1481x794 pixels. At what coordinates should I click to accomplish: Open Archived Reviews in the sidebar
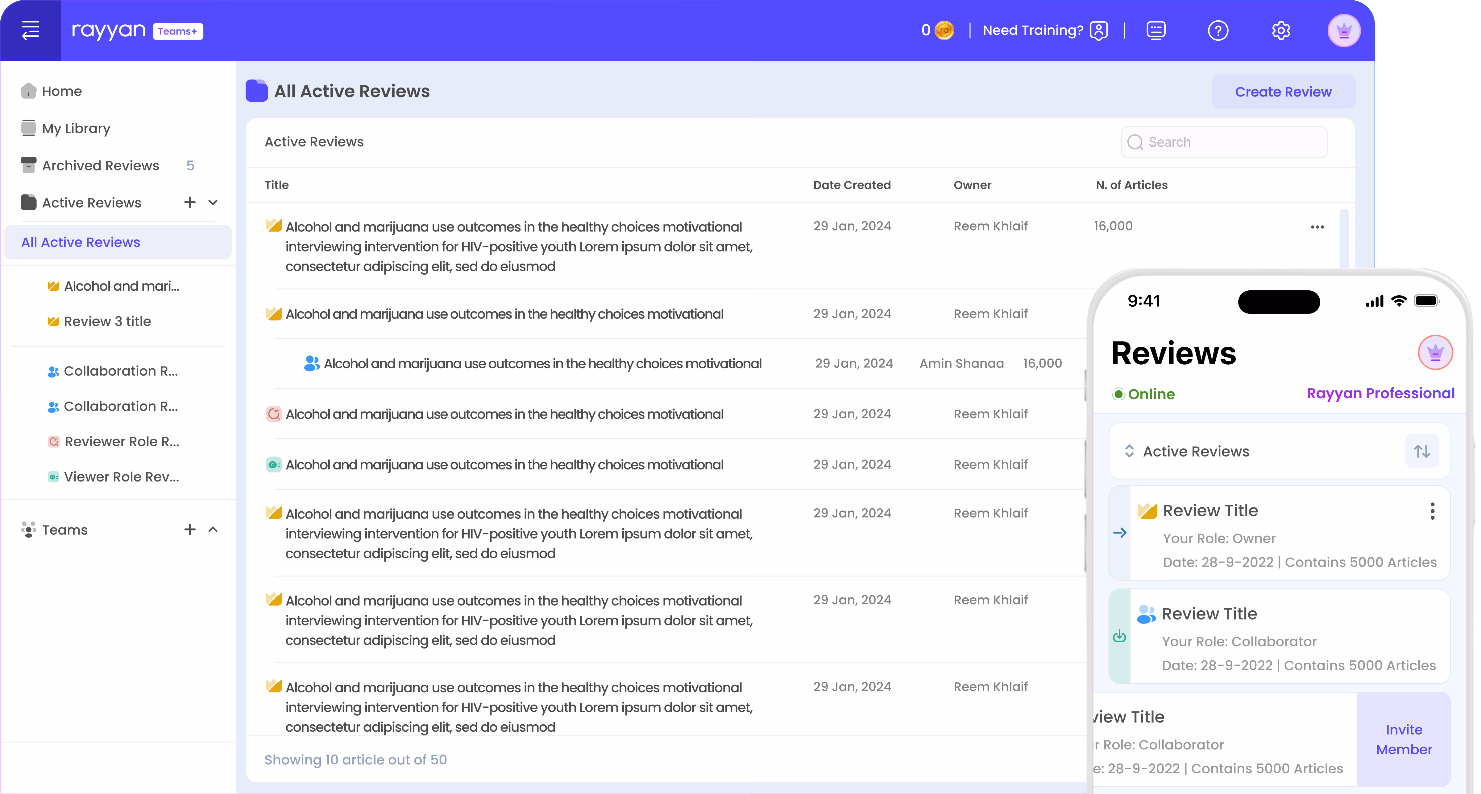pos(101,166)
